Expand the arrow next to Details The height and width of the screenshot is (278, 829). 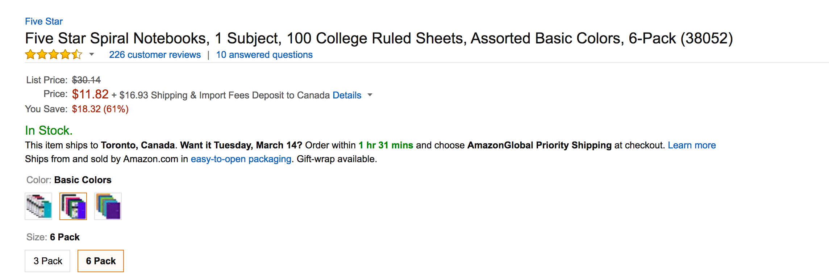pyautogui.click(x=370, y=95)
